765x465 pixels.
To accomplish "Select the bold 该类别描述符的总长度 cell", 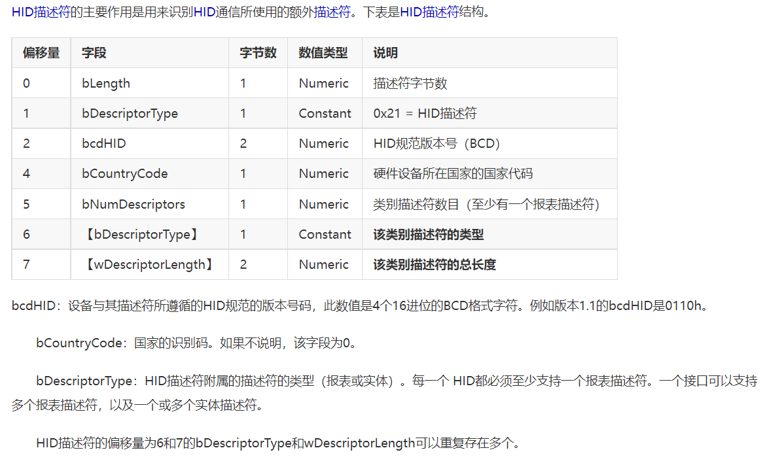I will tap(435, 264).
